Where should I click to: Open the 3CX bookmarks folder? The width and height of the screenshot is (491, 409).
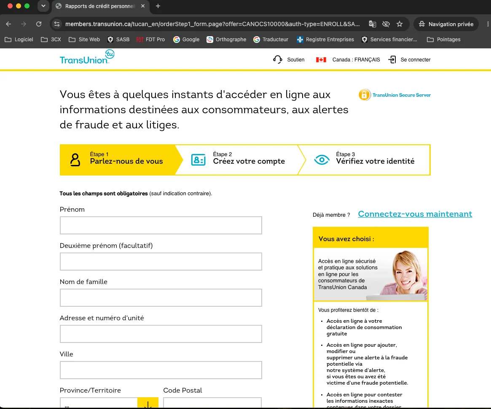[x=51, y=40]
